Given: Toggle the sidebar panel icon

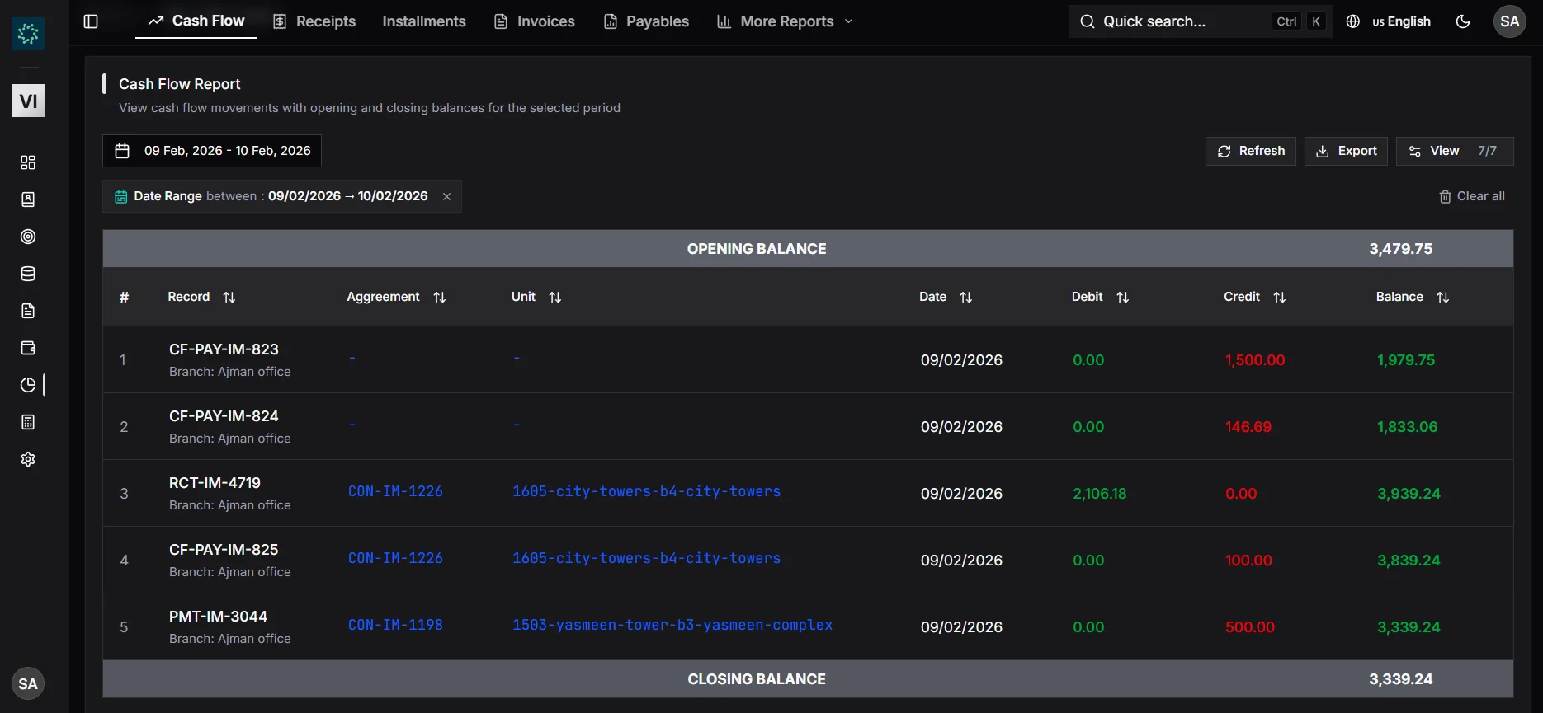Looking at the screenshot, I should coord(91,21).
